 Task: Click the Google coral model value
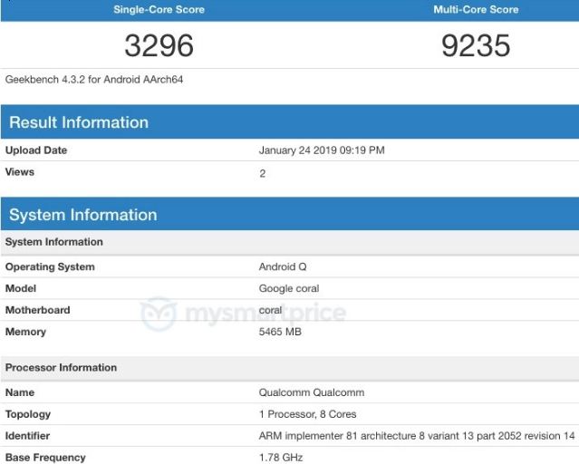pos(289,289)
